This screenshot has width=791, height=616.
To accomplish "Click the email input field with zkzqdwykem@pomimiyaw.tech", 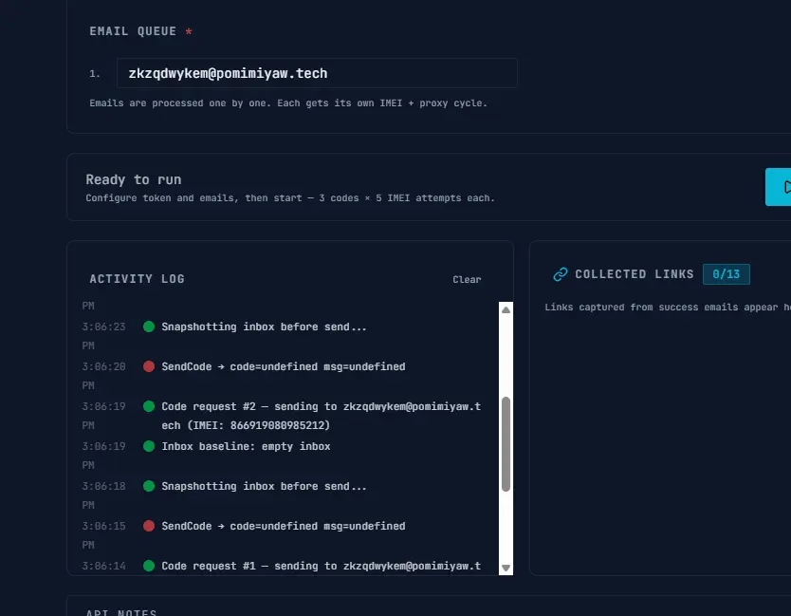I will [316, 73].
